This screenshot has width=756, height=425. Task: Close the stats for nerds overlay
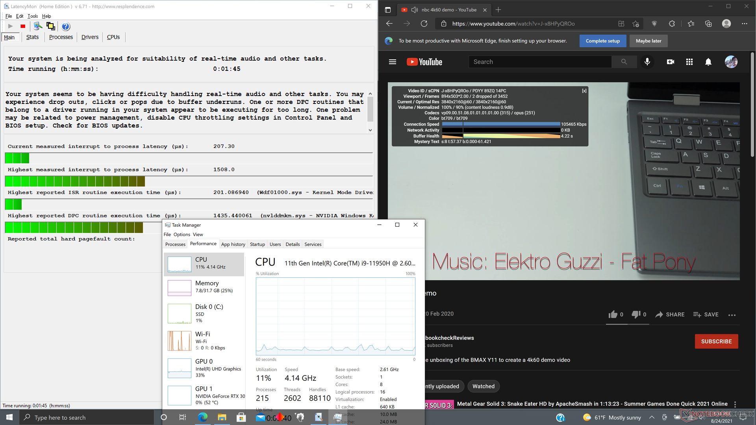pos(584,91)
